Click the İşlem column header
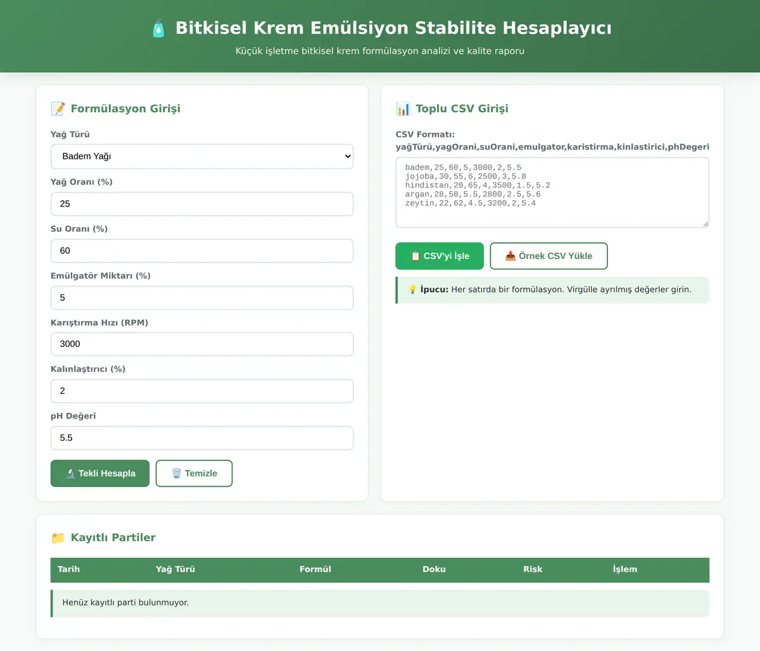This screenshot has height=651, width=760. pos(625,569)
